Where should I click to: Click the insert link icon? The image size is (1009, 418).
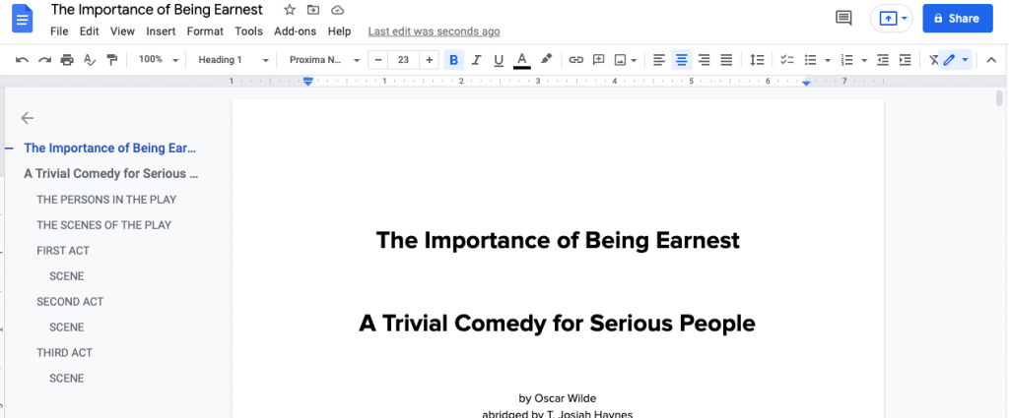point(576,60)
